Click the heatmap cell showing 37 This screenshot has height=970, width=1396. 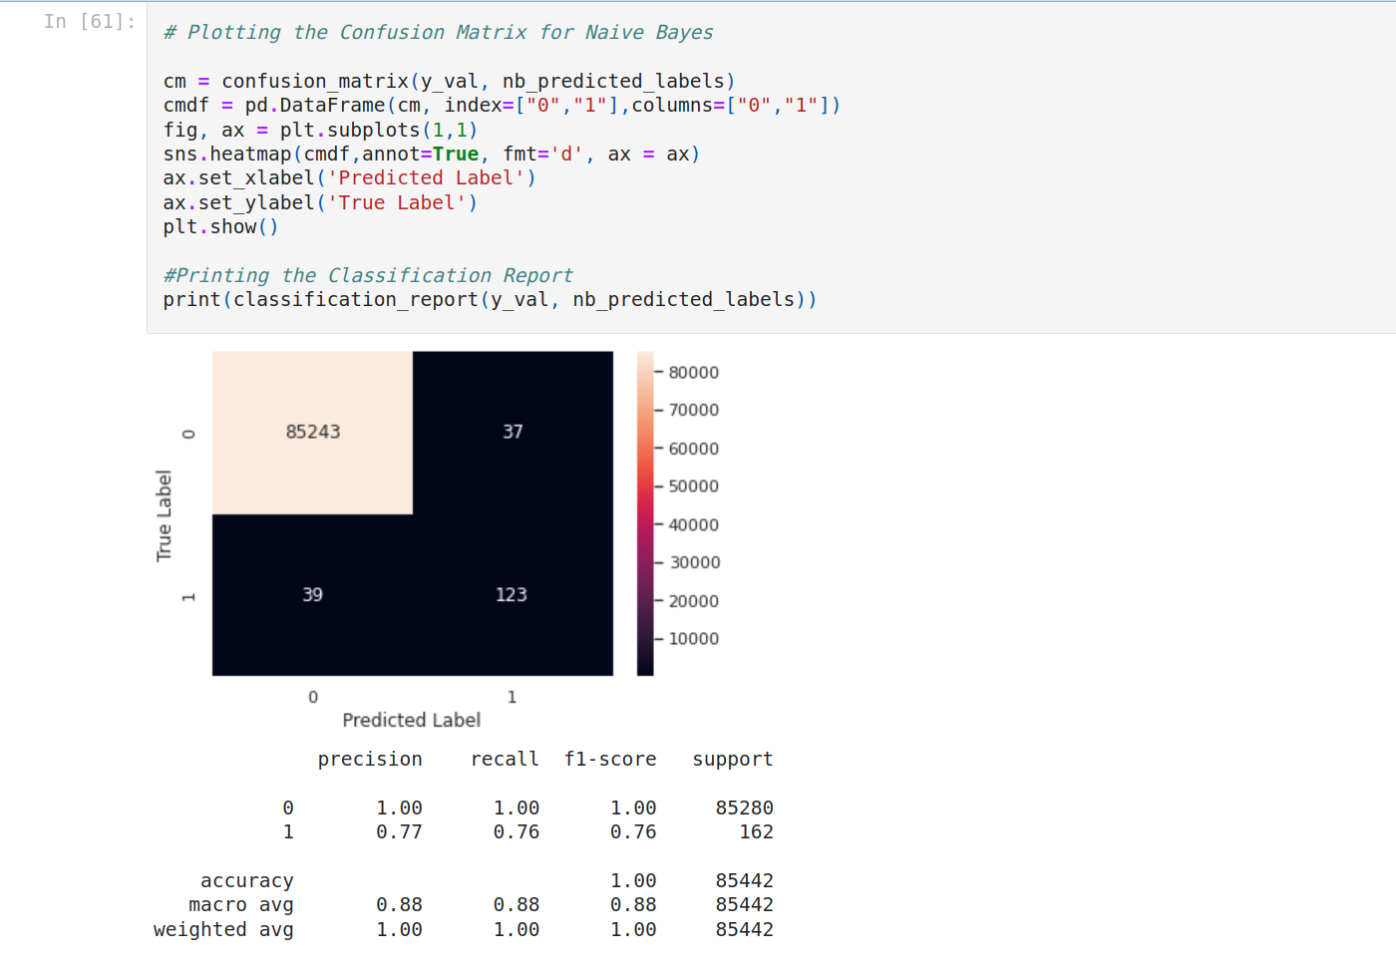513,433
